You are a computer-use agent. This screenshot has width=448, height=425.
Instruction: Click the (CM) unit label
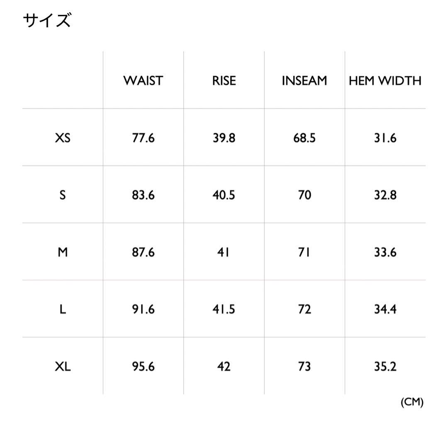tap(412, 402)
